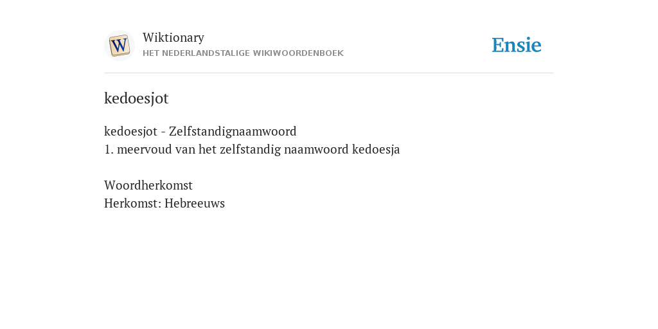Open the Ensie logo link
Image resolution: width=658 pixels, height=329 pixels.
517,45
